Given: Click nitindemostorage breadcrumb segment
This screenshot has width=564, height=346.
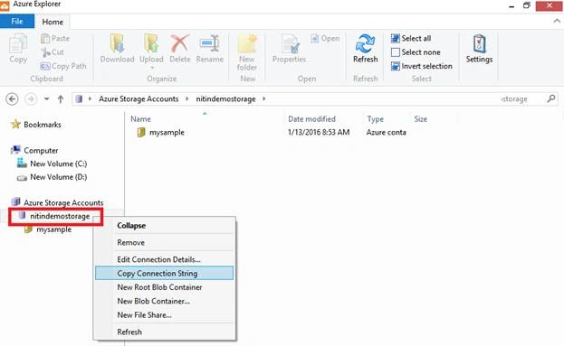Looking at the screenshot, I should tap(225, 98).
